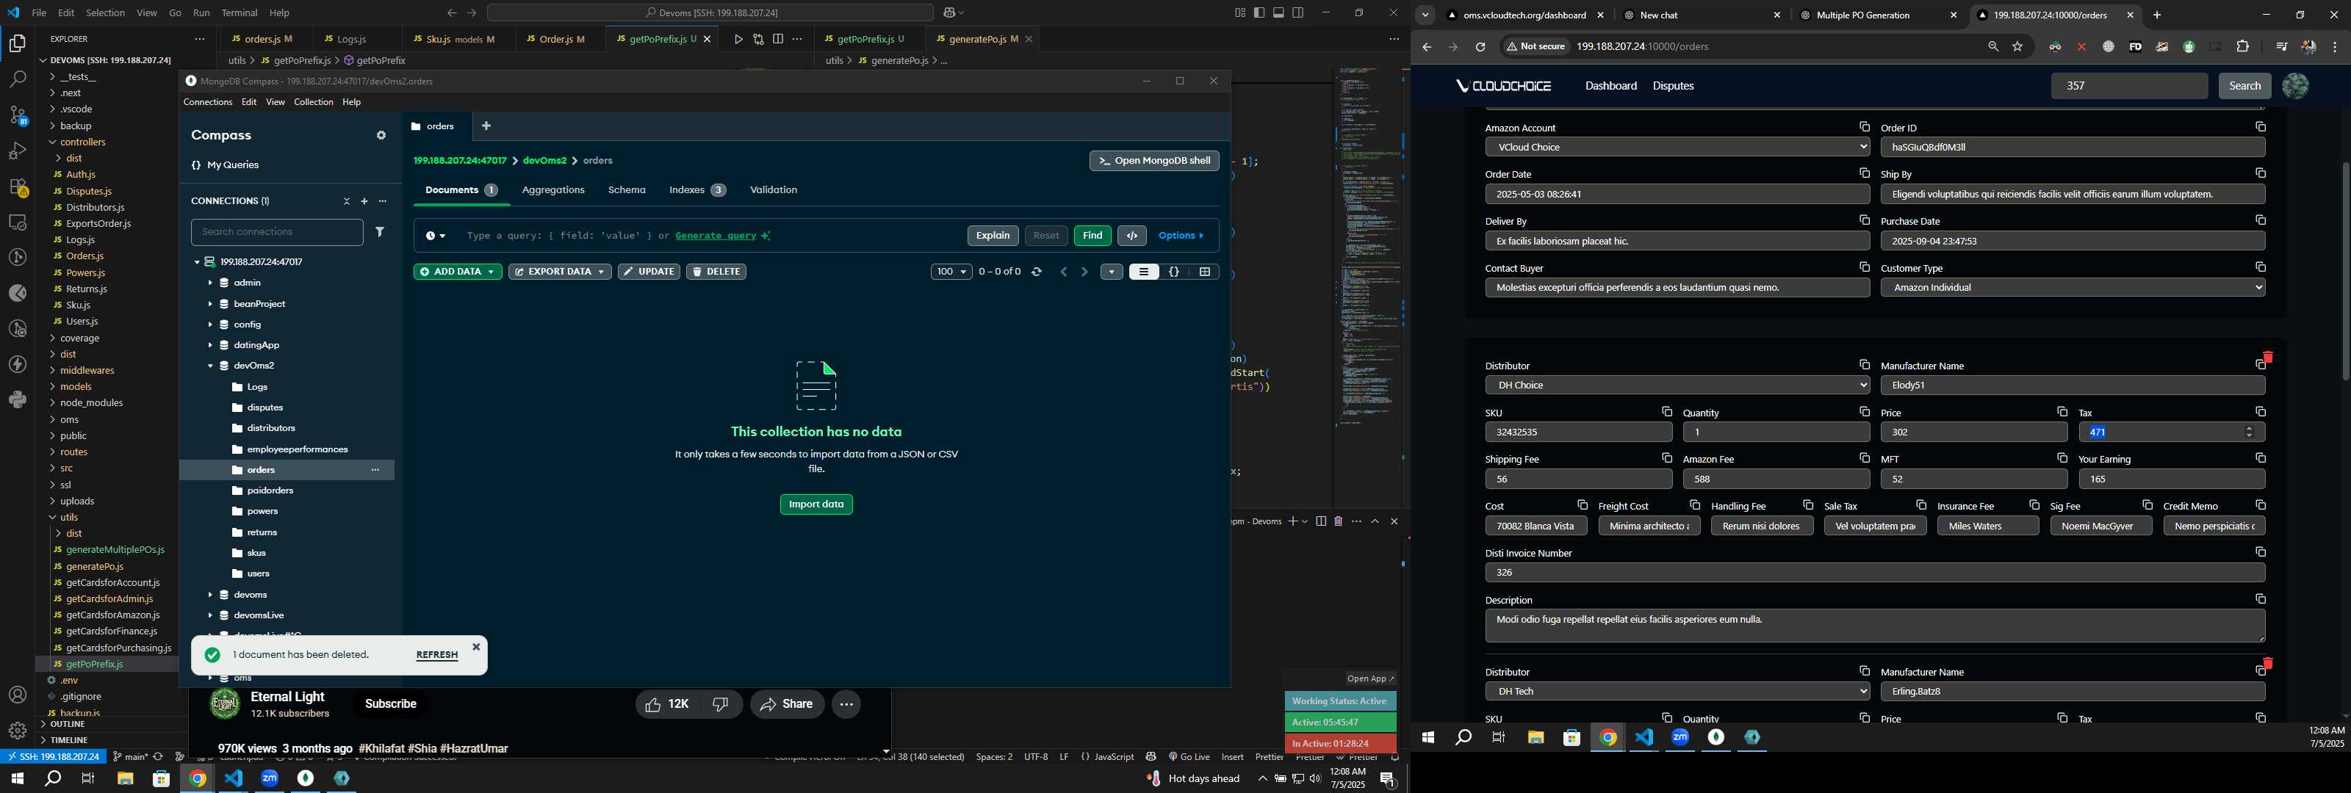Toggle VS Code primary side bar layout
This screenshot has width=2351, height=793.
[1259, 12]
